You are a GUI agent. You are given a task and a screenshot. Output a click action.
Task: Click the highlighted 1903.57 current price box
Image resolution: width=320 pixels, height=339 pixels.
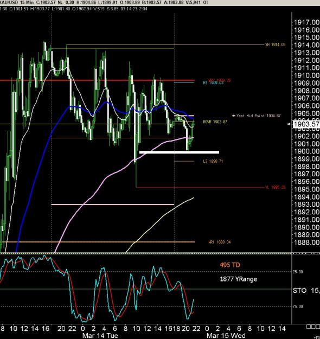tap(306, 124)
